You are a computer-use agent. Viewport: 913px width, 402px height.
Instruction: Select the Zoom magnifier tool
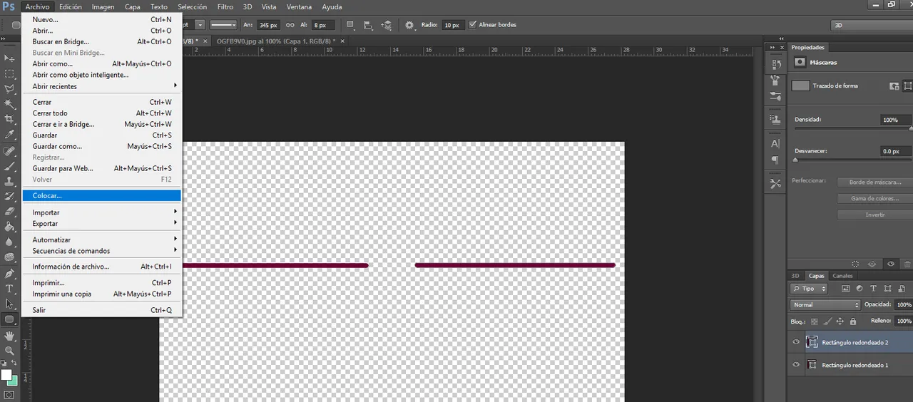point(10,351)
